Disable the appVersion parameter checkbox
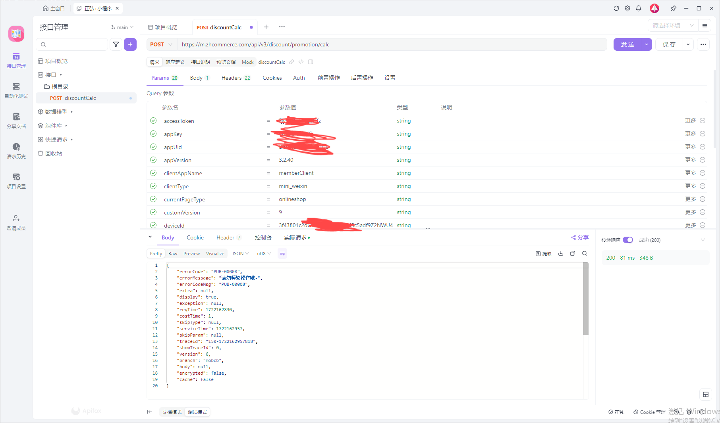Image resolution: width=720 pixels, height=423 pixels. 153,160
